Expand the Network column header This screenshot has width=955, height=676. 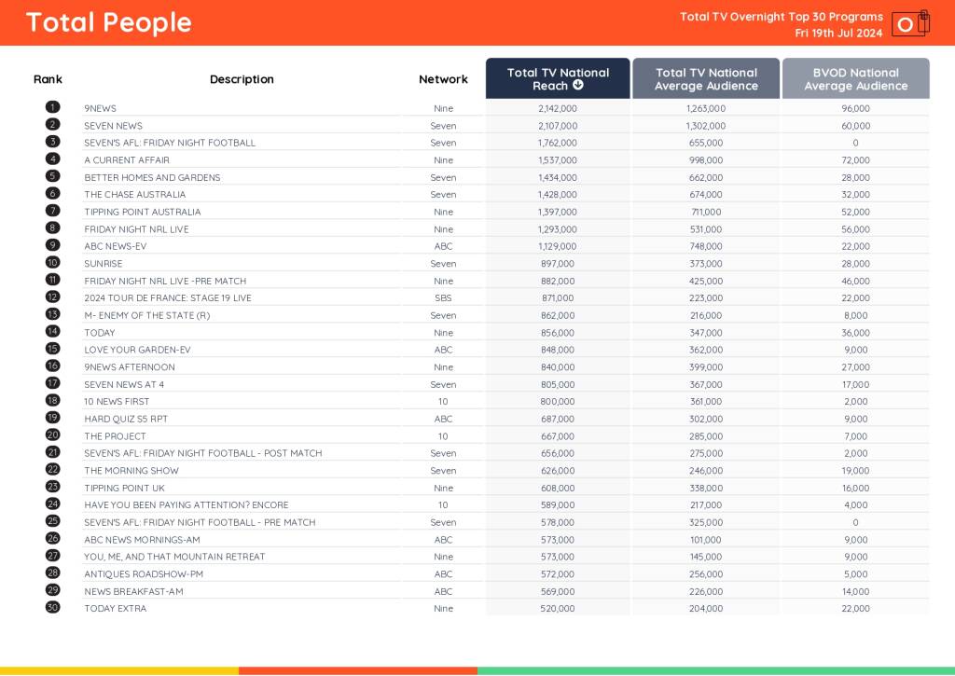[x=443, y=79]
